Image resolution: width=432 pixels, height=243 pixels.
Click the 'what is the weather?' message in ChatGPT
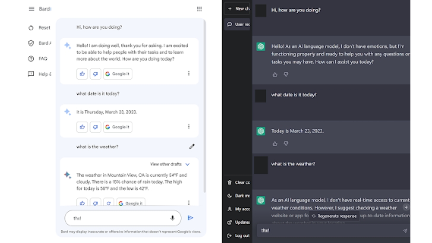point(293,164)
